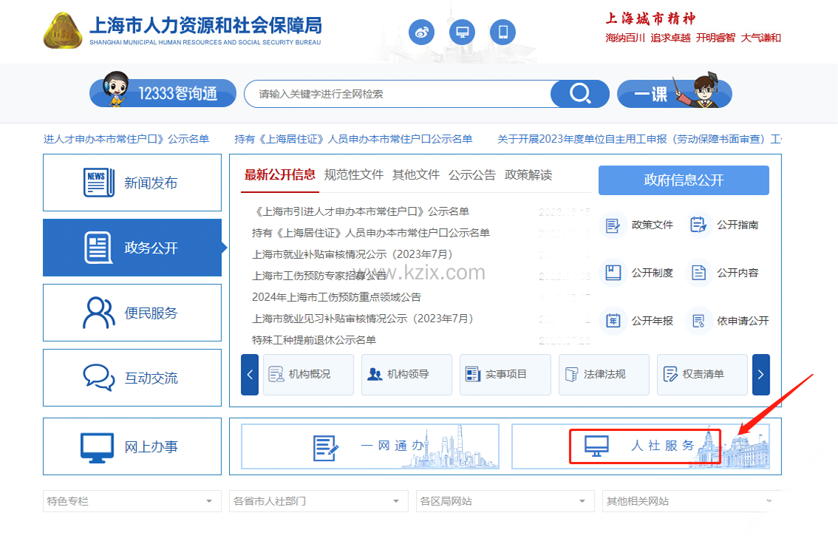Viewport: 838px width, 544px height.
Task: Select 便民服务 in left menu
Action: pyautogui.click(x=132, y=313)
